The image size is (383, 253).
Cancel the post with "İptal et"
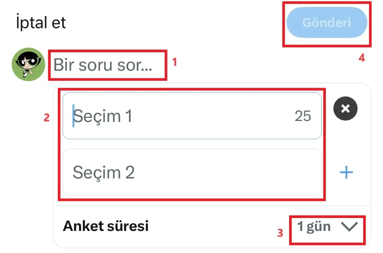coord(41,23)
